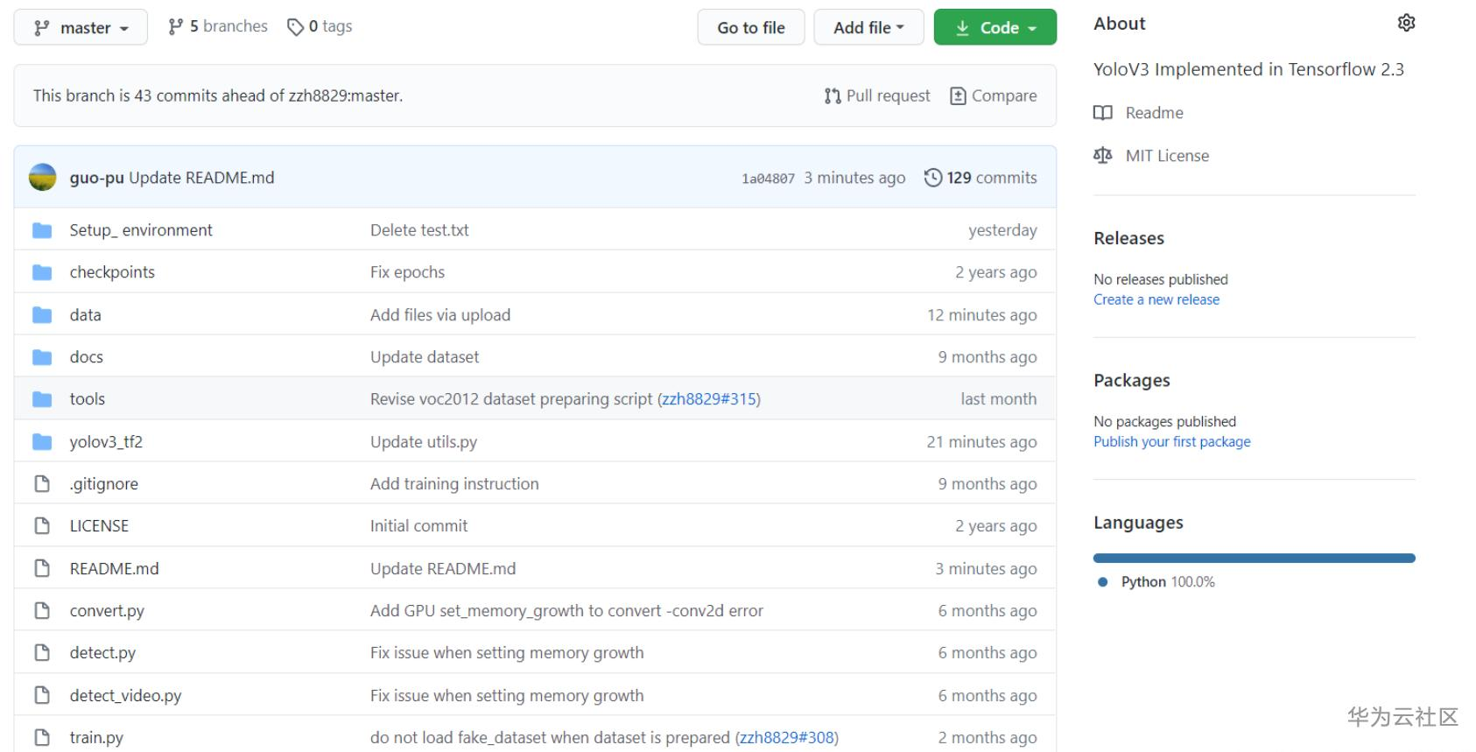Click the detect_video.py file icon

click(42, 696)
